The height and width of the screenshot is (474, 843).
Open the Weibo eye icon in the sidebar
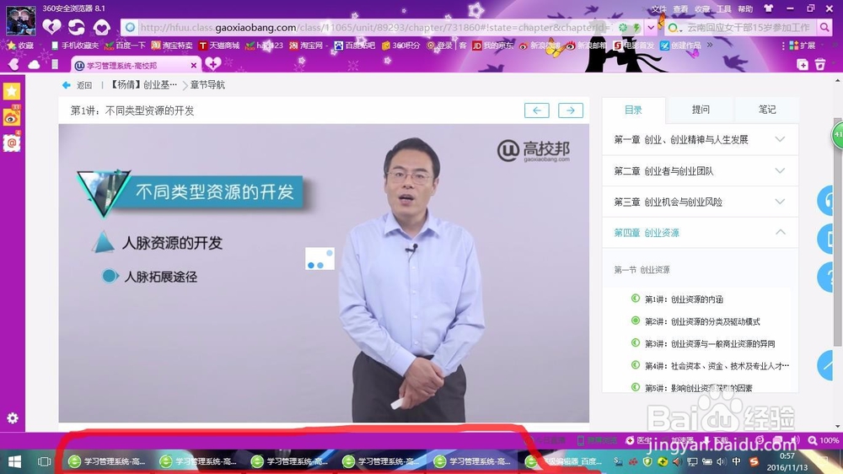click(x=12, y=116)
